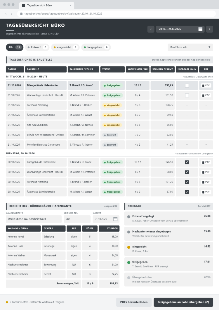Click site info icon in address bar

[x=21, y=14]
